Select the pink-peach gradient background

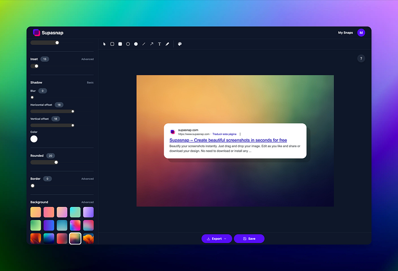tap(62, 212)
